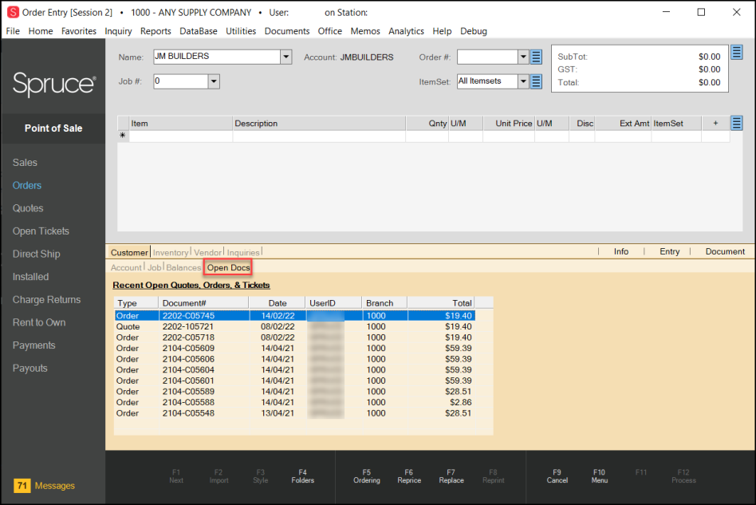This screenshot has width=756, height=505.
Task: Open the Office menu
Action: 330,31
